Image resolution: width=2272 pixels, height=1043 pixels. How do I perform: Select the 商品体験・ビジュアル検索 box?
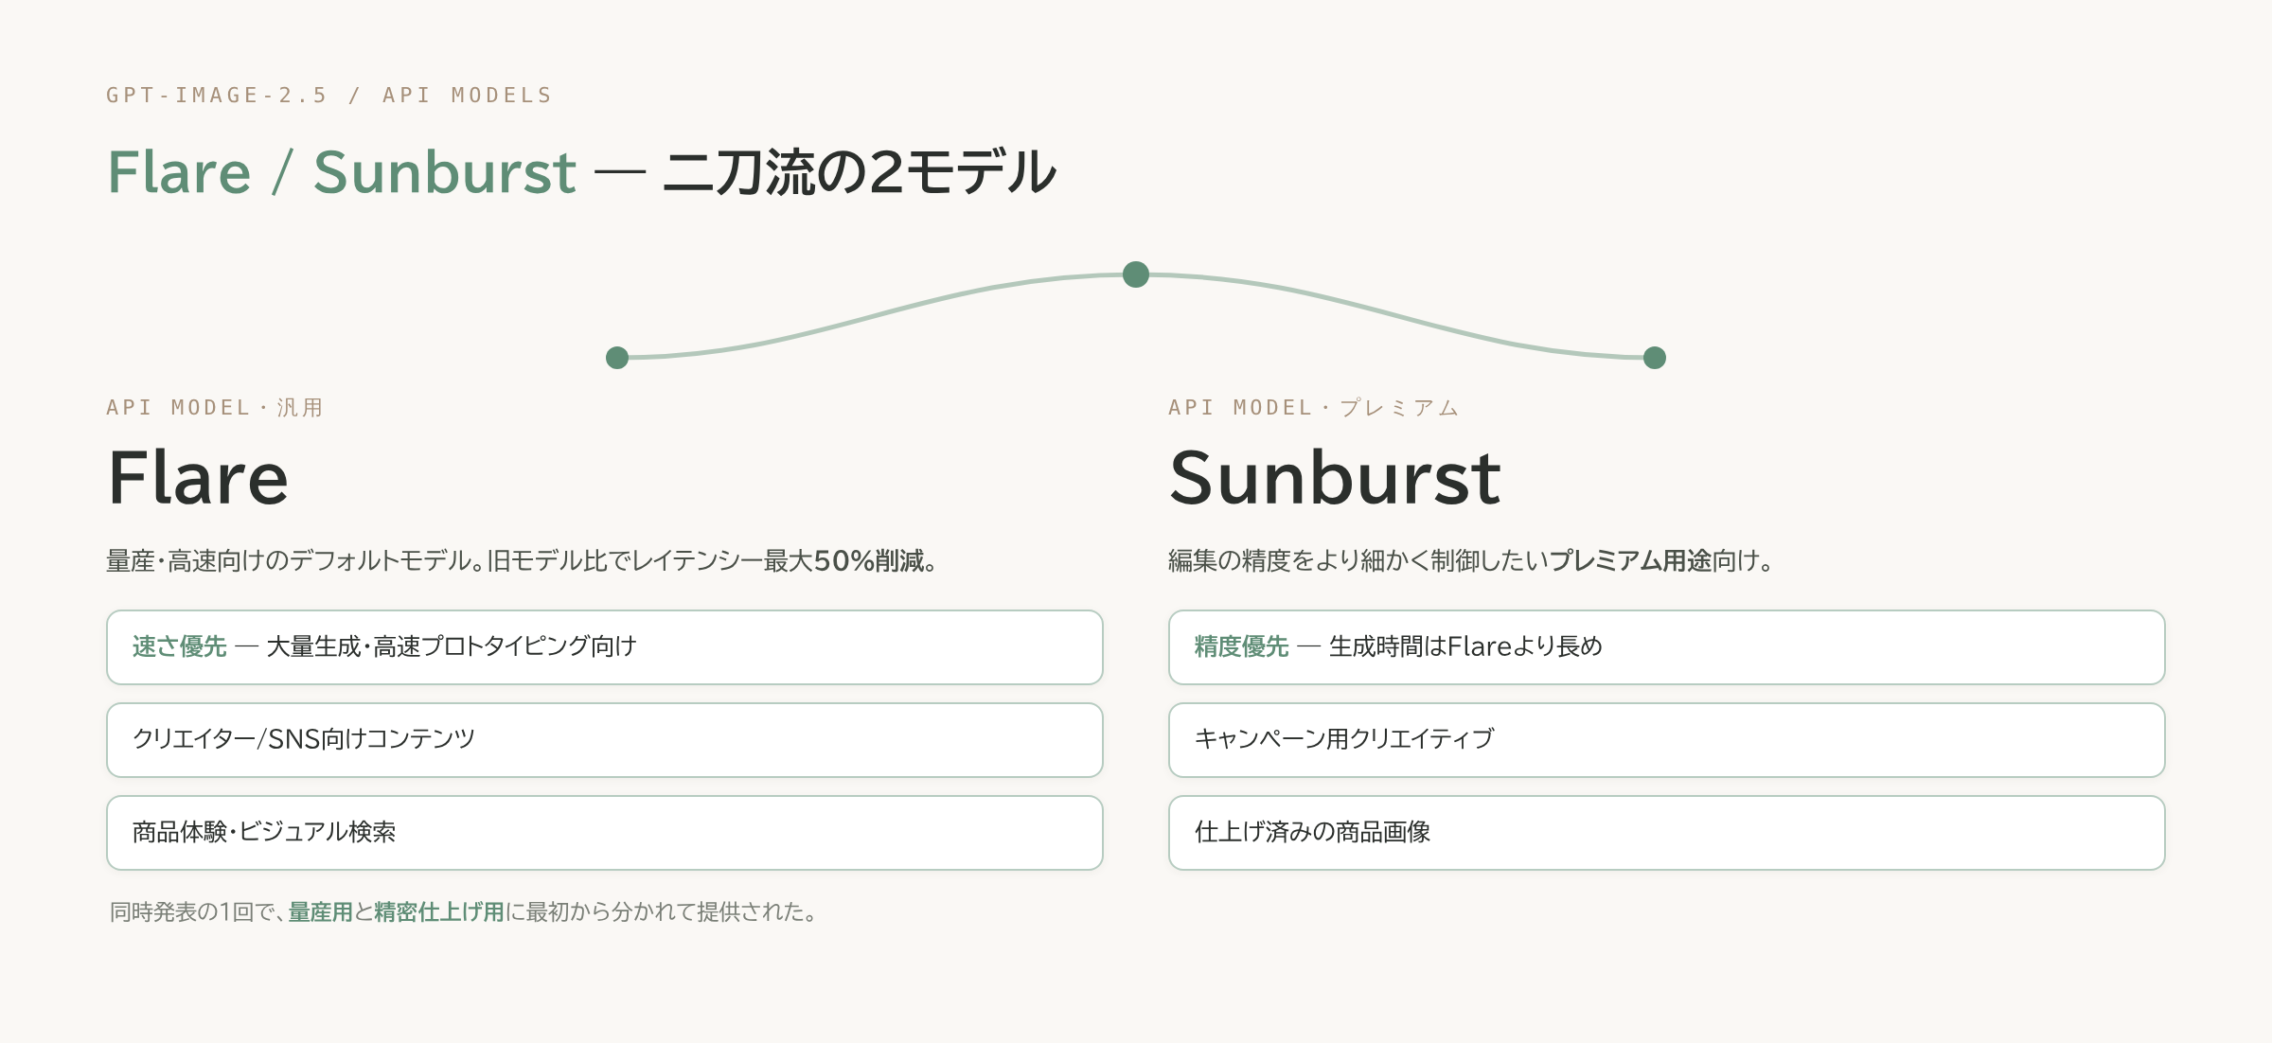(605, 833)
